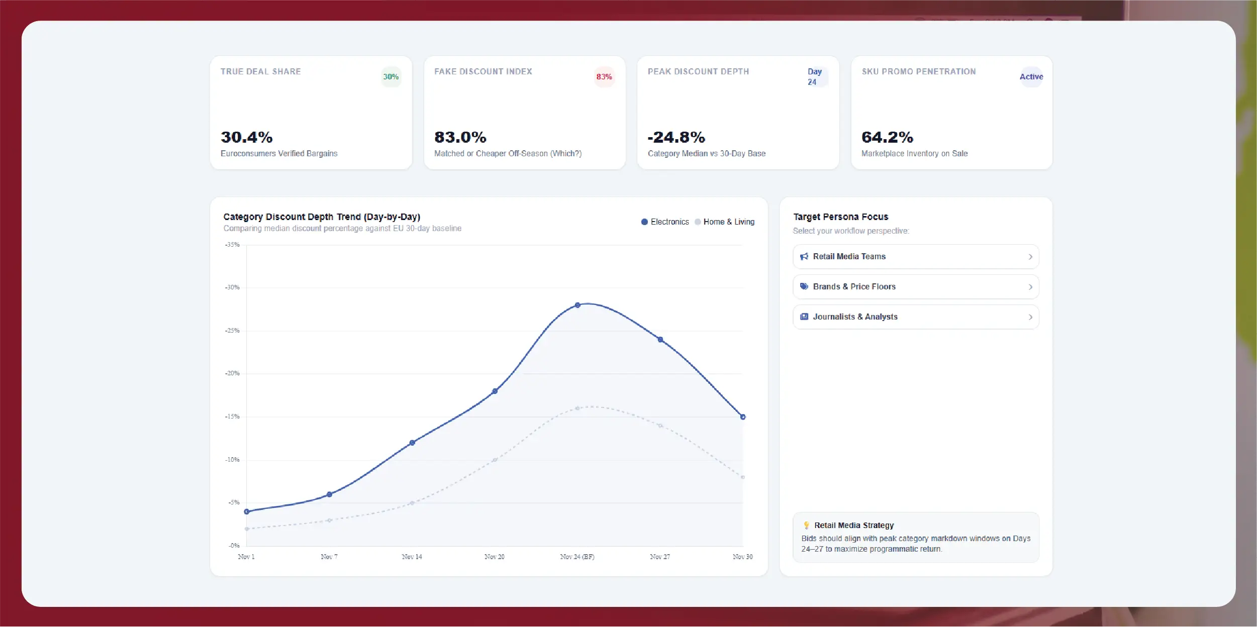Click the Electronics data point at Nov 14

[412, 443]
